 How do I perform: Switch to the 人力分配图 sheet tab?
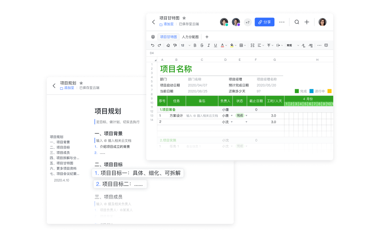(x=190, y=37)
